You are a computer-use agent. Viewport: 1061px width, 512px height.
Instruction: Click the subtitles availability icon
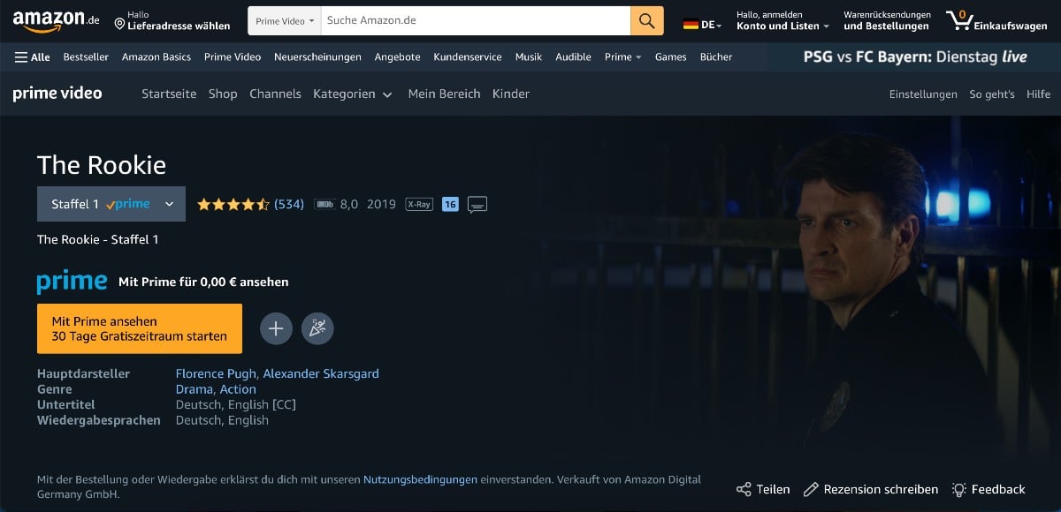coord(477,205)
